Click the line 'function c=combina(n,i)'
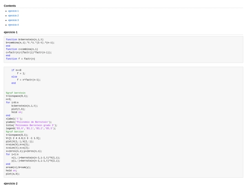Image resolution: width=247 pixels, height=185 pixels. [22, 49]
